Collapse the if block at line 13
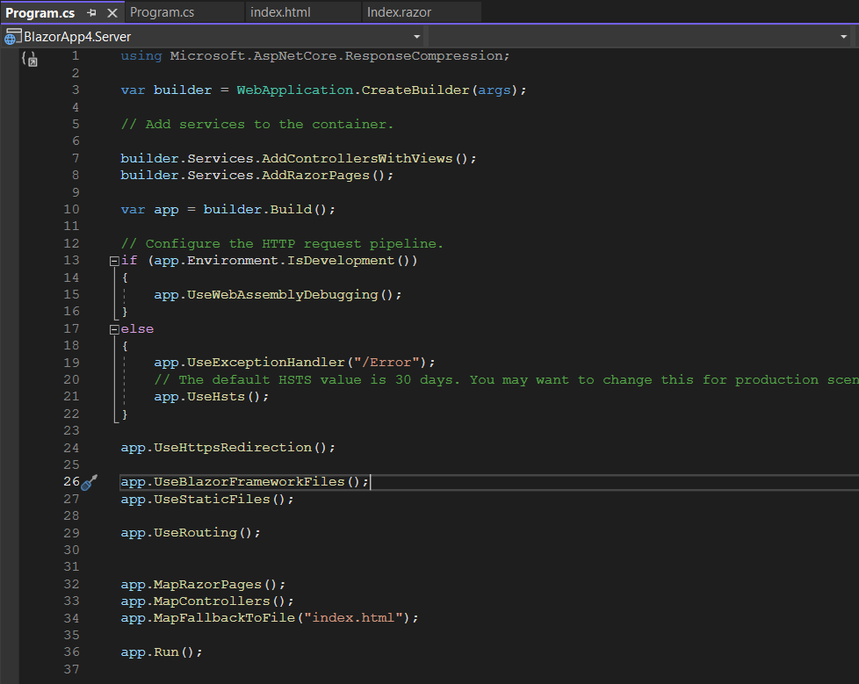Screen dimensions: 859x684 (x=114, y=262)
